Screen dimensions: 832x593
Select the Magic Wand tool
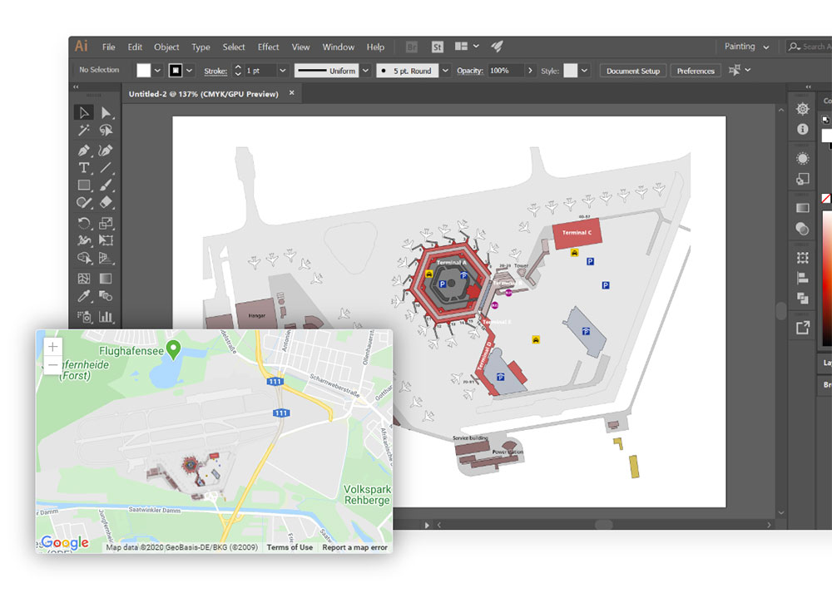[x=83, y=131]
